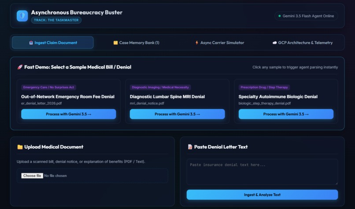Open the Async Carrier Simulator tab
The image size is (355, 209).
point(220,43)
